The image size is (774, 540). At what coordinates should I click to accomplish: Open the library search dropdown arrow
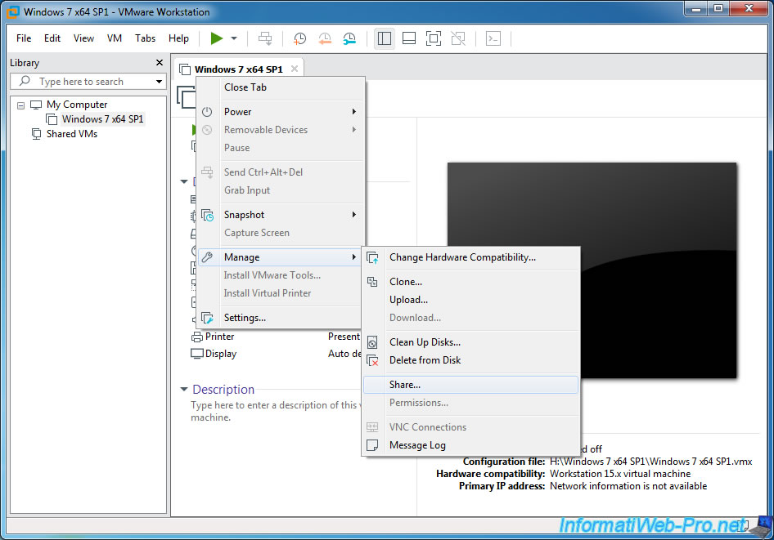coord(159,82)
